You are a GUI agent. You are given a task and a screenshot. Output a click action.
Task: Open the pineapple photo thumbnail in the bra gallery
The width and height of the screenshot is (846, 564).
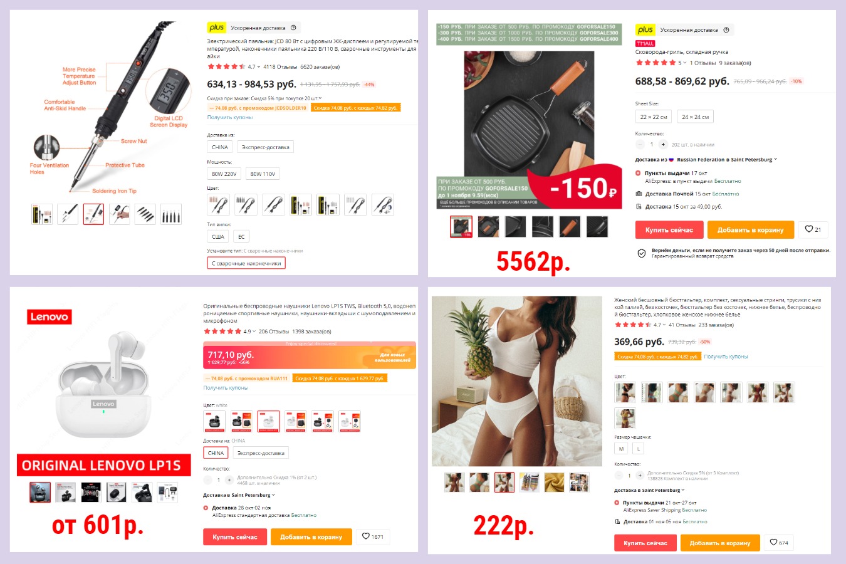tap(504, 482)
